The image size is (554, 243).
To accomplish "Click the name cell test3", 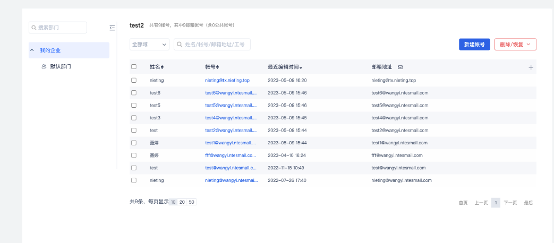I will point(155,118).
